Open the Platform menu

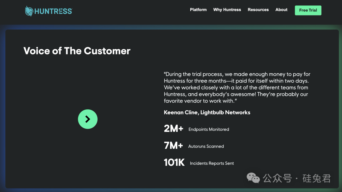point(198,10)
